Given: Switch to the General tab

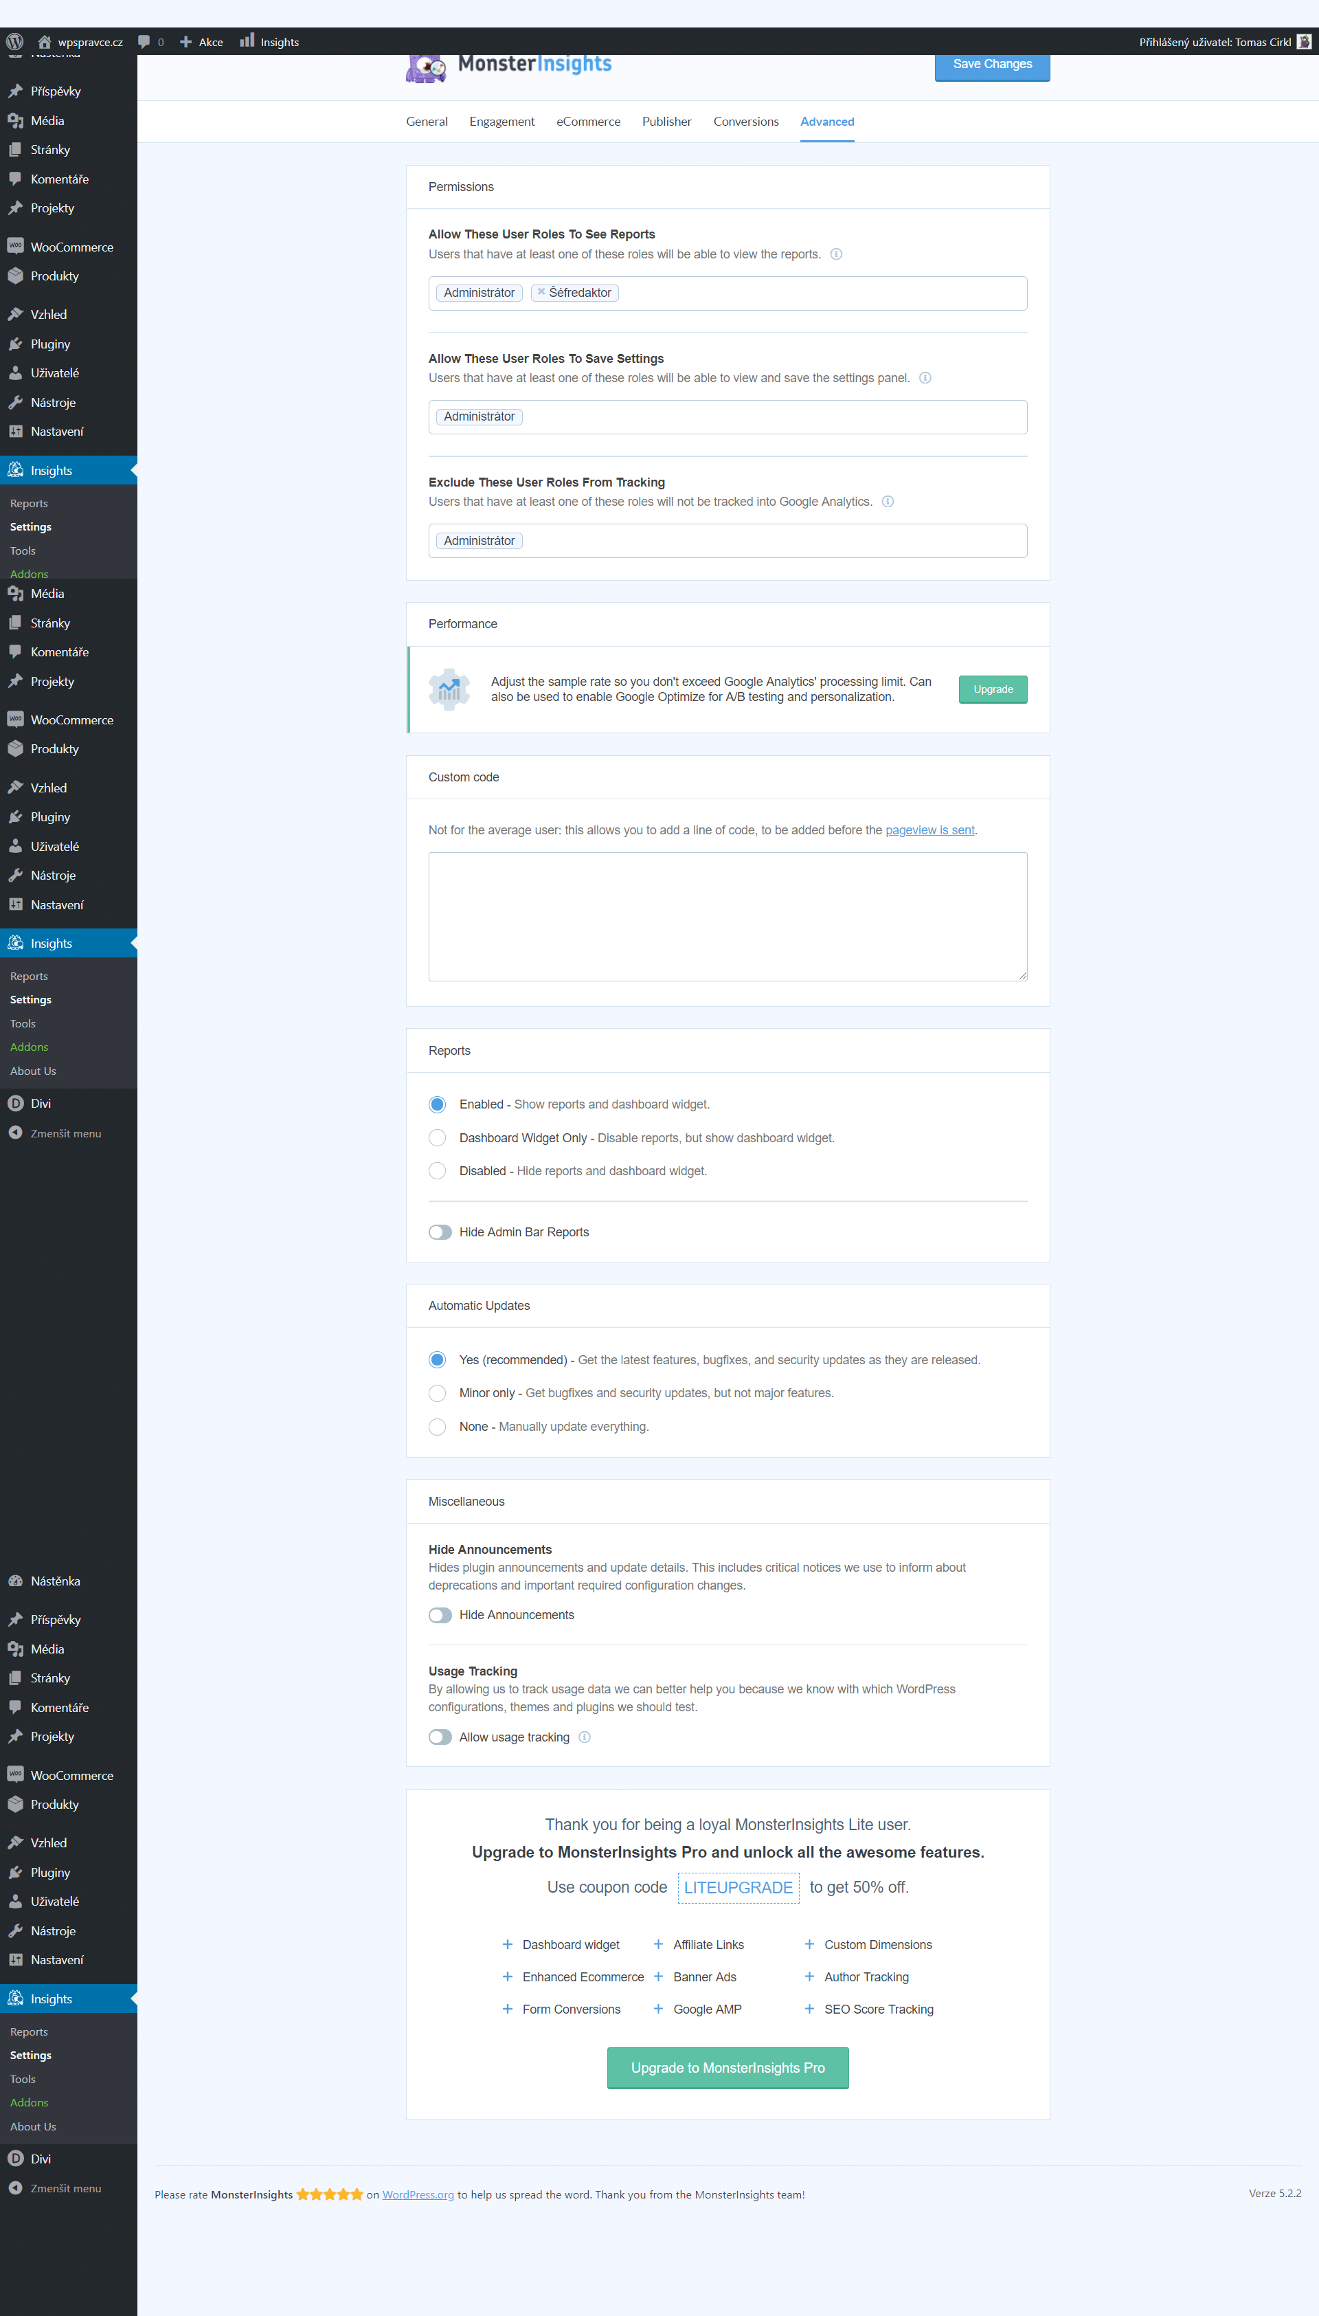Looking at the screenshot, I should 427,122.
